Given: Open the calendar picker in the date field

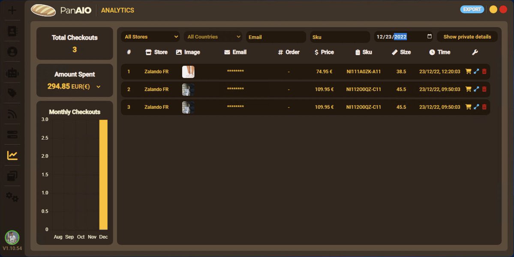Looking at the screenshot, I should click(430, 36).
